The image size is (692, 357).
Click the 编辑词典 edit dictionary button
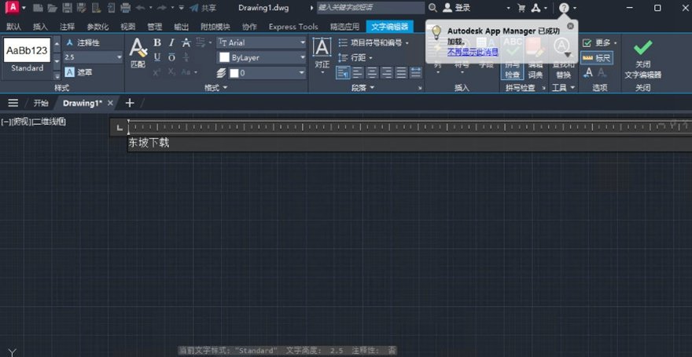pos(536,57)
